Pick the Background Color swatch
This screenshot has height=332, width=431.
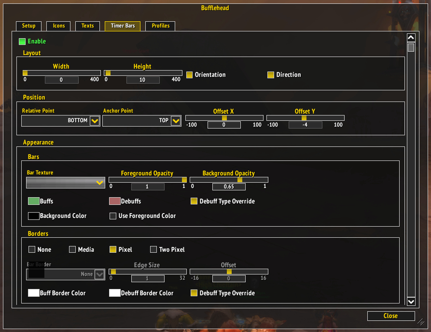pos(33,216)
